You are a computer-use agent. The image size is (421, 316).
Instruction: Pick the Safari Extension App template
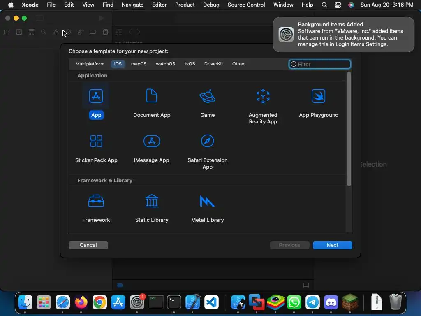pyautogui.click(x=207, y=152)
